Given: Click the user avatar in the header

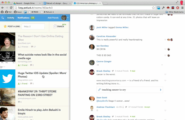Looking at the screenshot, I should (64, 18).
